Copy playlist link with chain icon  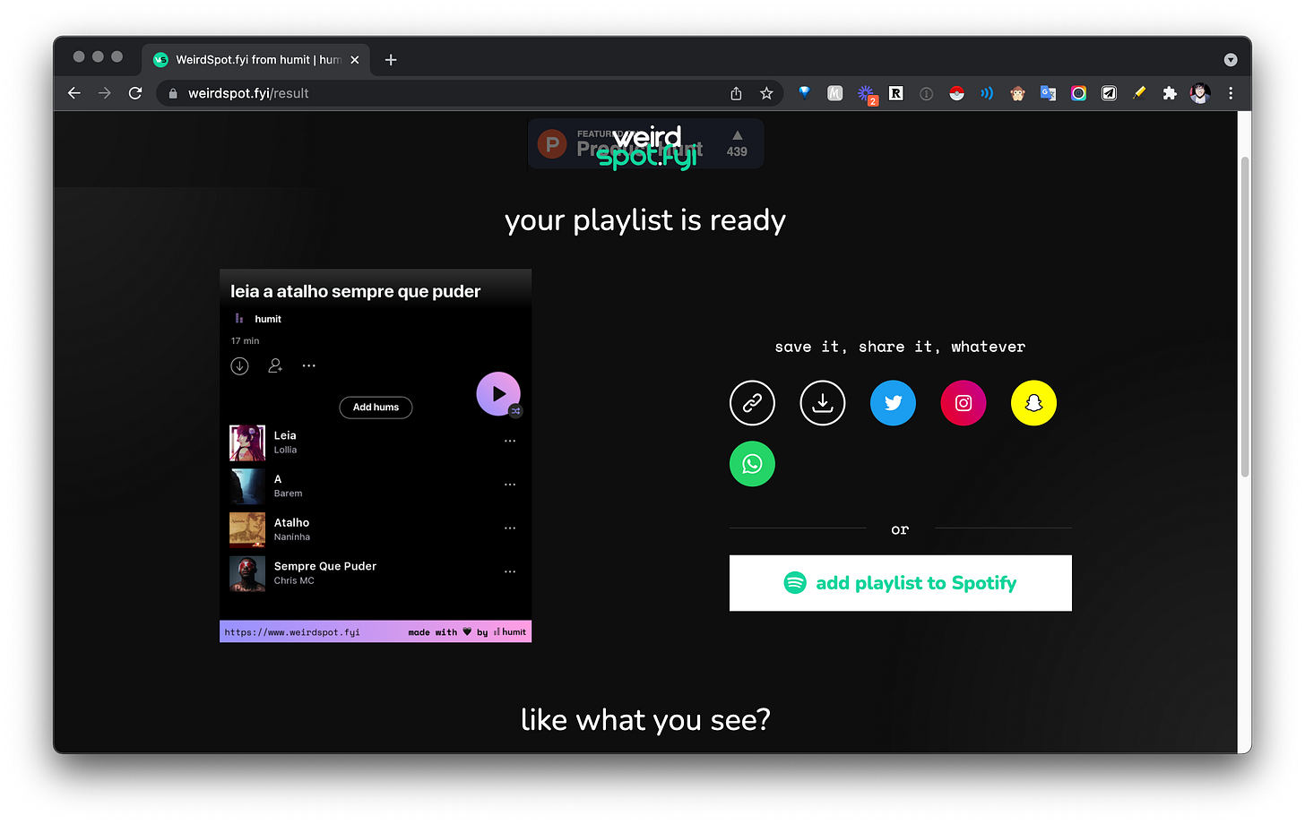tap(752, 403)
